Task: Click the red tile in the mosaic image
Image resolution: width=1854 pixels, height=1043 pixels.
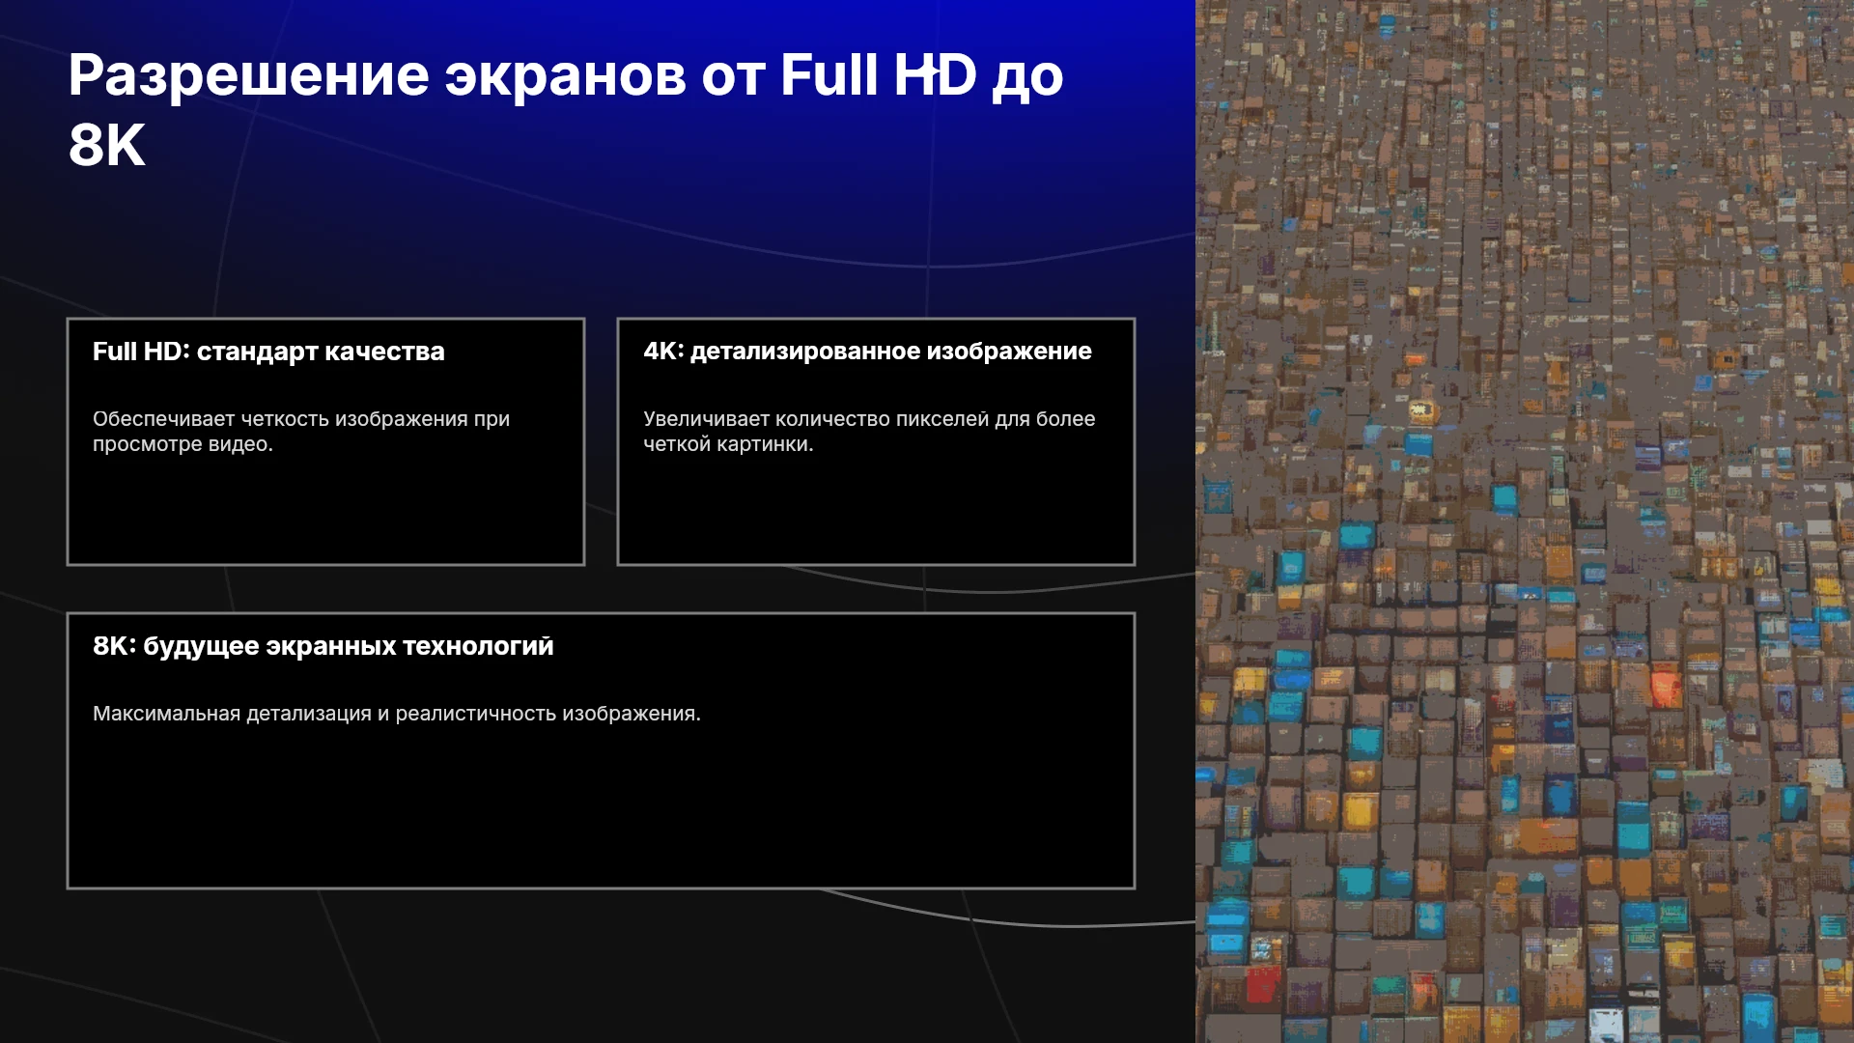Action: pos(1665,687)
